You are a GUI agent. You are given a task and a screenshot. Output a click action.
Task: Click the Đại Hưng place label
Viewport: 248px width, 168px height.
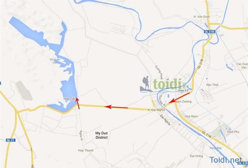[x=197, y=156]
